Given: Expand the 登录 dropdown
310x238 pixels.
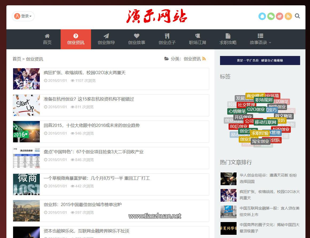Looking at the screenshot, I should tap(23, 16).
